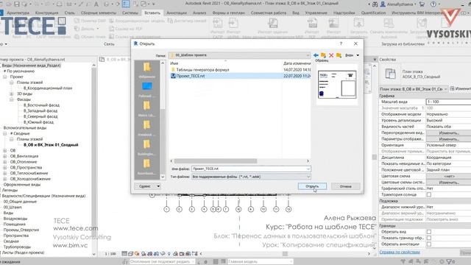Open the Views menu dropdown in Open dialog
Viewport: 471px width, 265px height.
[352, 55]
